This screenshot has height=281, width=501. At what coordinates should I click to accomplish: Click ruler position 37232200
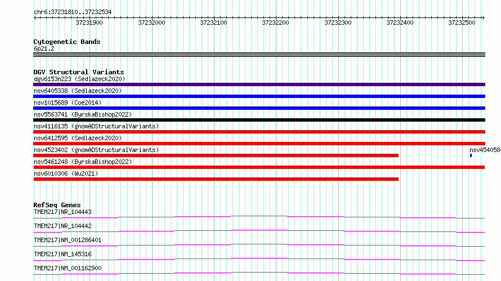pos(275,23)
